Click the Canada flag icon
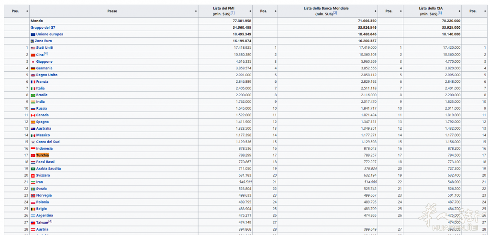The image size is (490, 235). pyautogui.click(x=33, y=115)
